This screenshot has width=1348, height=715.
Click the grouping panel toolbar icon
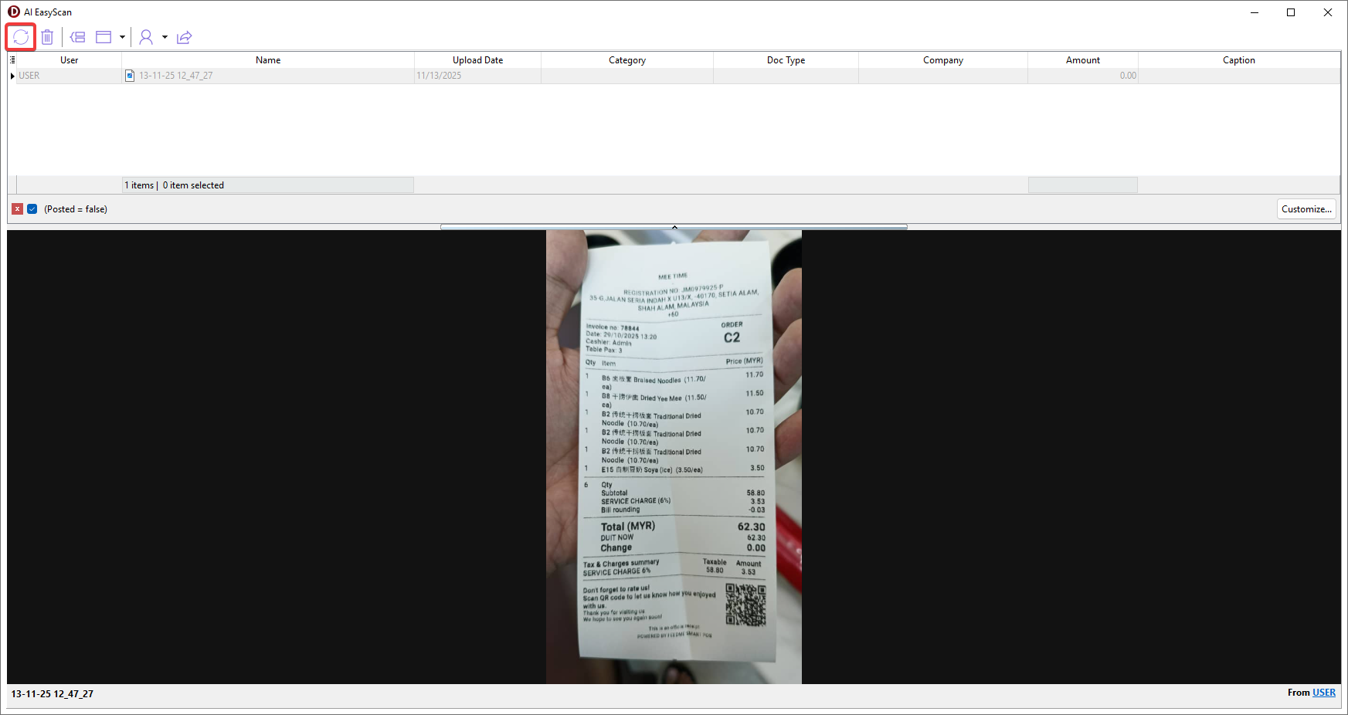tap(77, 37)
